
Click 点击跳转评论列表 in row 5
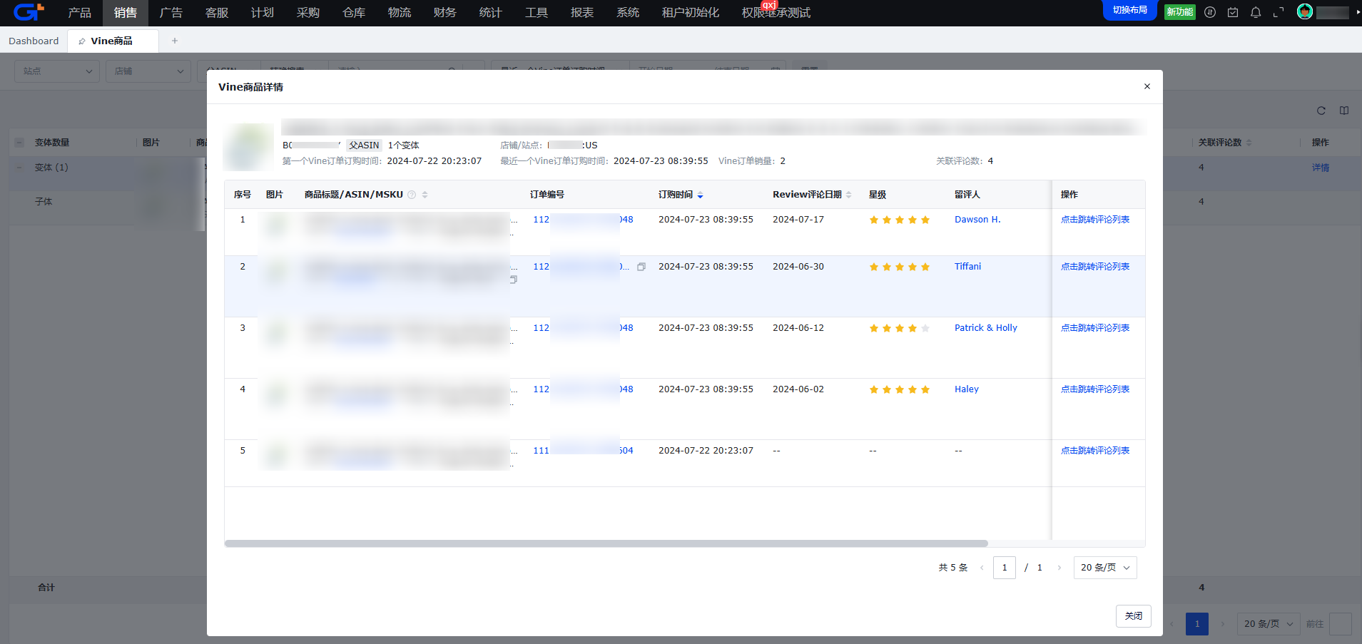[x=1095, y=451]
